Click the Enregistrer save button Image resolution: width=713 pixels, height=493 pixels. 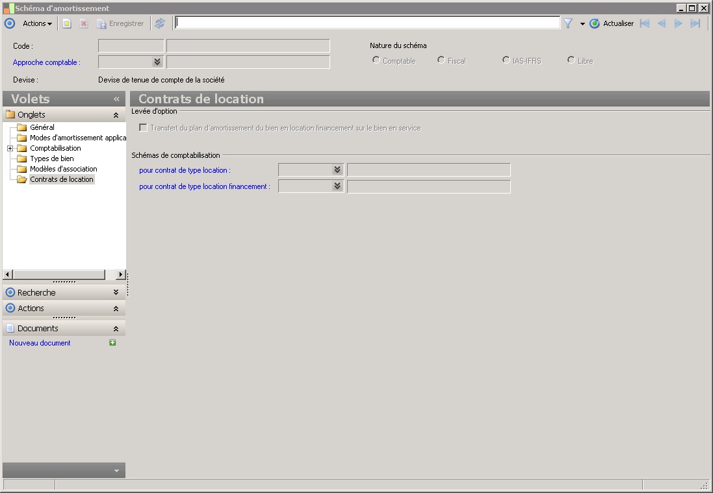tap(120, 23)
